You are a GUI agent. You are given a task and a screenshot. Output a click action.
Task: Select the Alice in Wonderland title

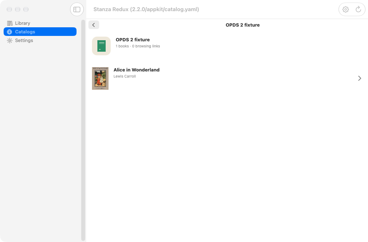137,70
